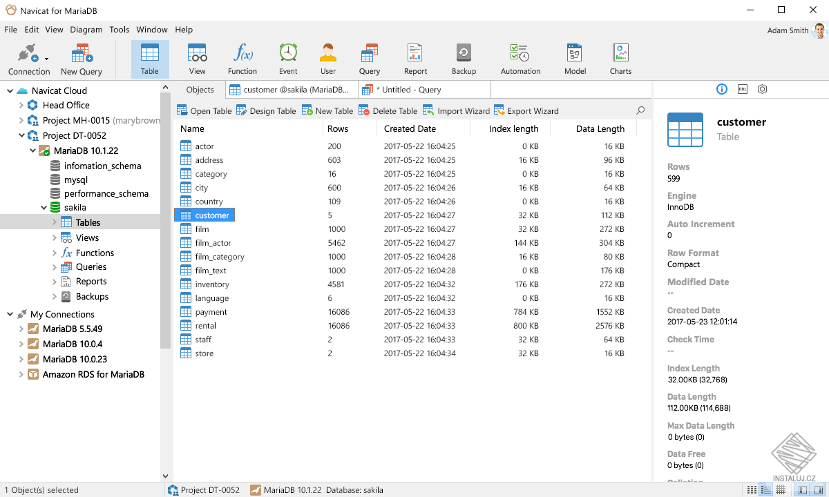Image resolution: width=829 pixels, height=497 pixels.
Task: Expand the Functions tree node
Action: click(x=55, y=253)
